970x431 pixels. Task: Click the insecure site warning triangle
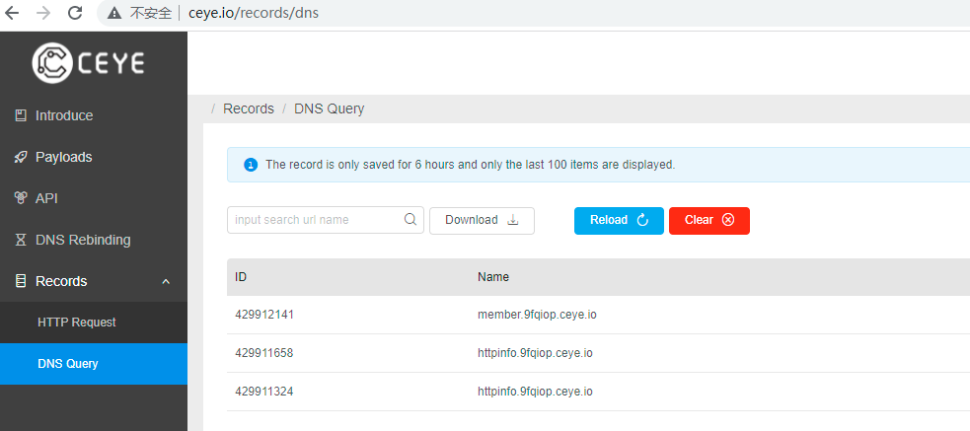[114, 14]
